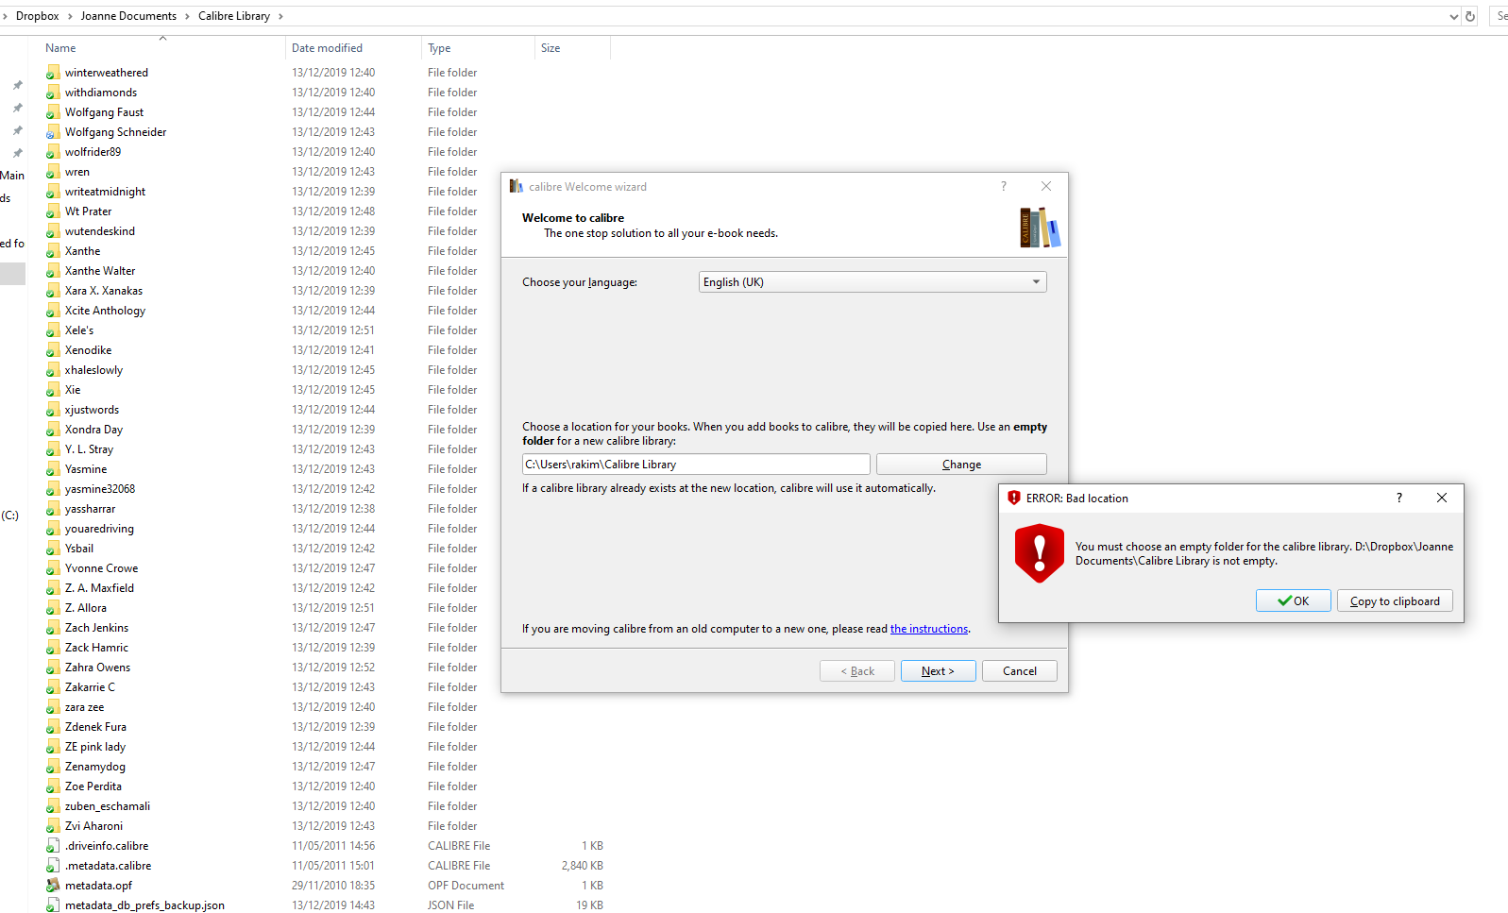Viewport: 1508px width, 913px height.
Task: Open the instructions link in the wizard
Action: [929, 629]
